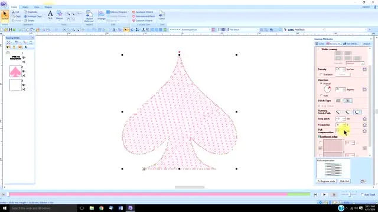Screen dimensions: 378x212
Task: Select the first Running Stitch Path option
Action: point(338,112)
